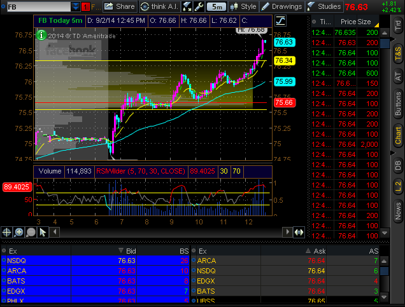Open the Studies menu
This screenshot has width=405, height=307.
coord(324,6)
